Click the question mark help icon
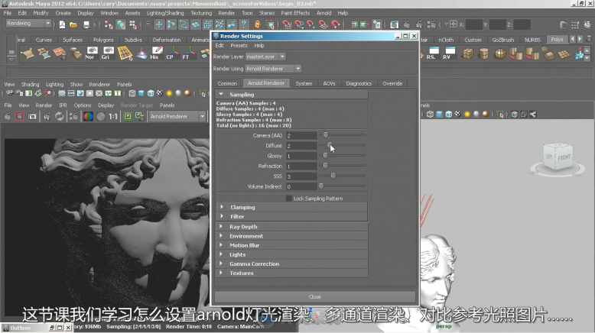The image size is (595, 333). point(244,24)
